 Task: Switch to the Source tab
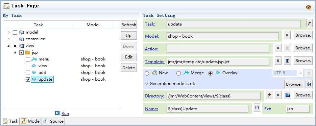click(x=54, y=121)
